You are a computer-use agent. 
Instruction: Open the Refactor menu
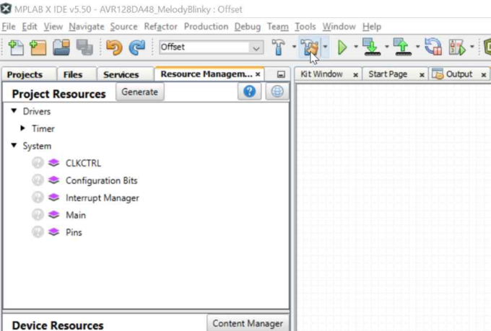click(160, 27)
